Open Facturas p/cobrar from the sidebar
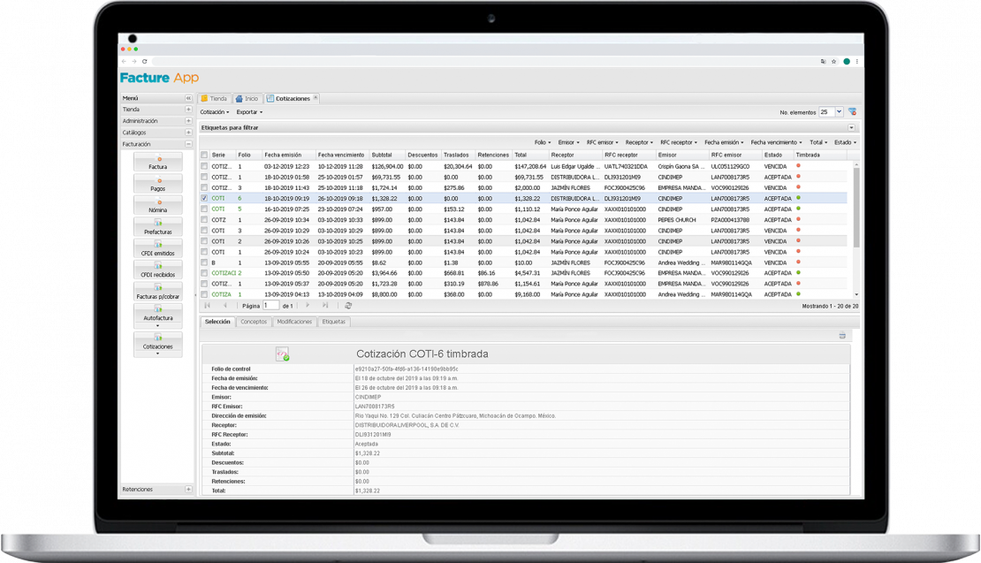 point(157,293)
